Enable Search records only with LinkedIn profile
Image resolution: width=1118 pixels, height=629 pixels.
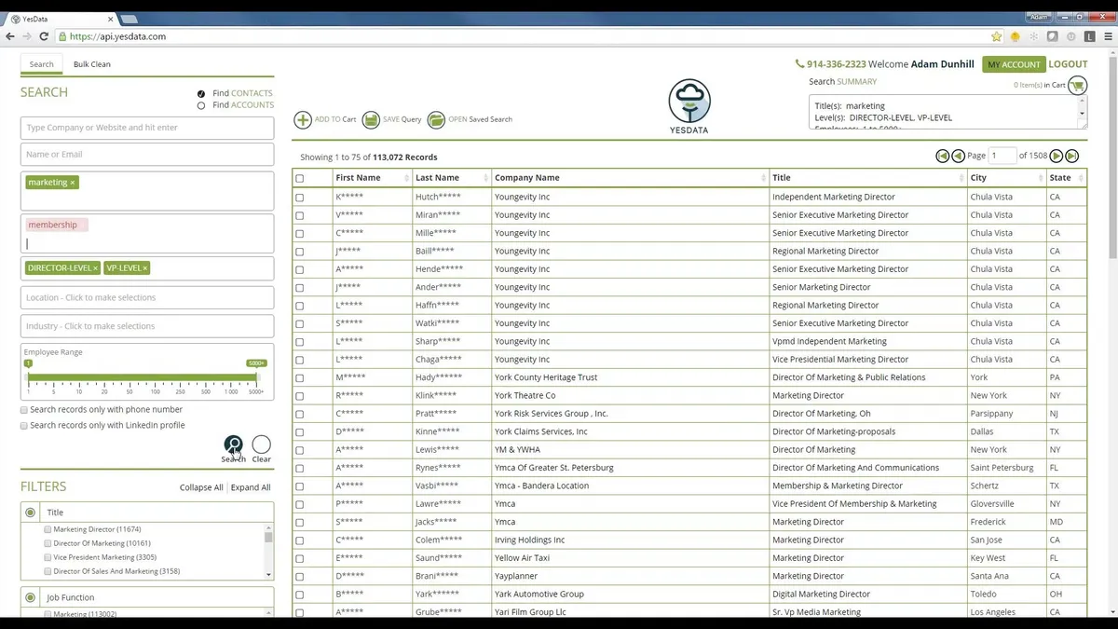tap(24, 426)
